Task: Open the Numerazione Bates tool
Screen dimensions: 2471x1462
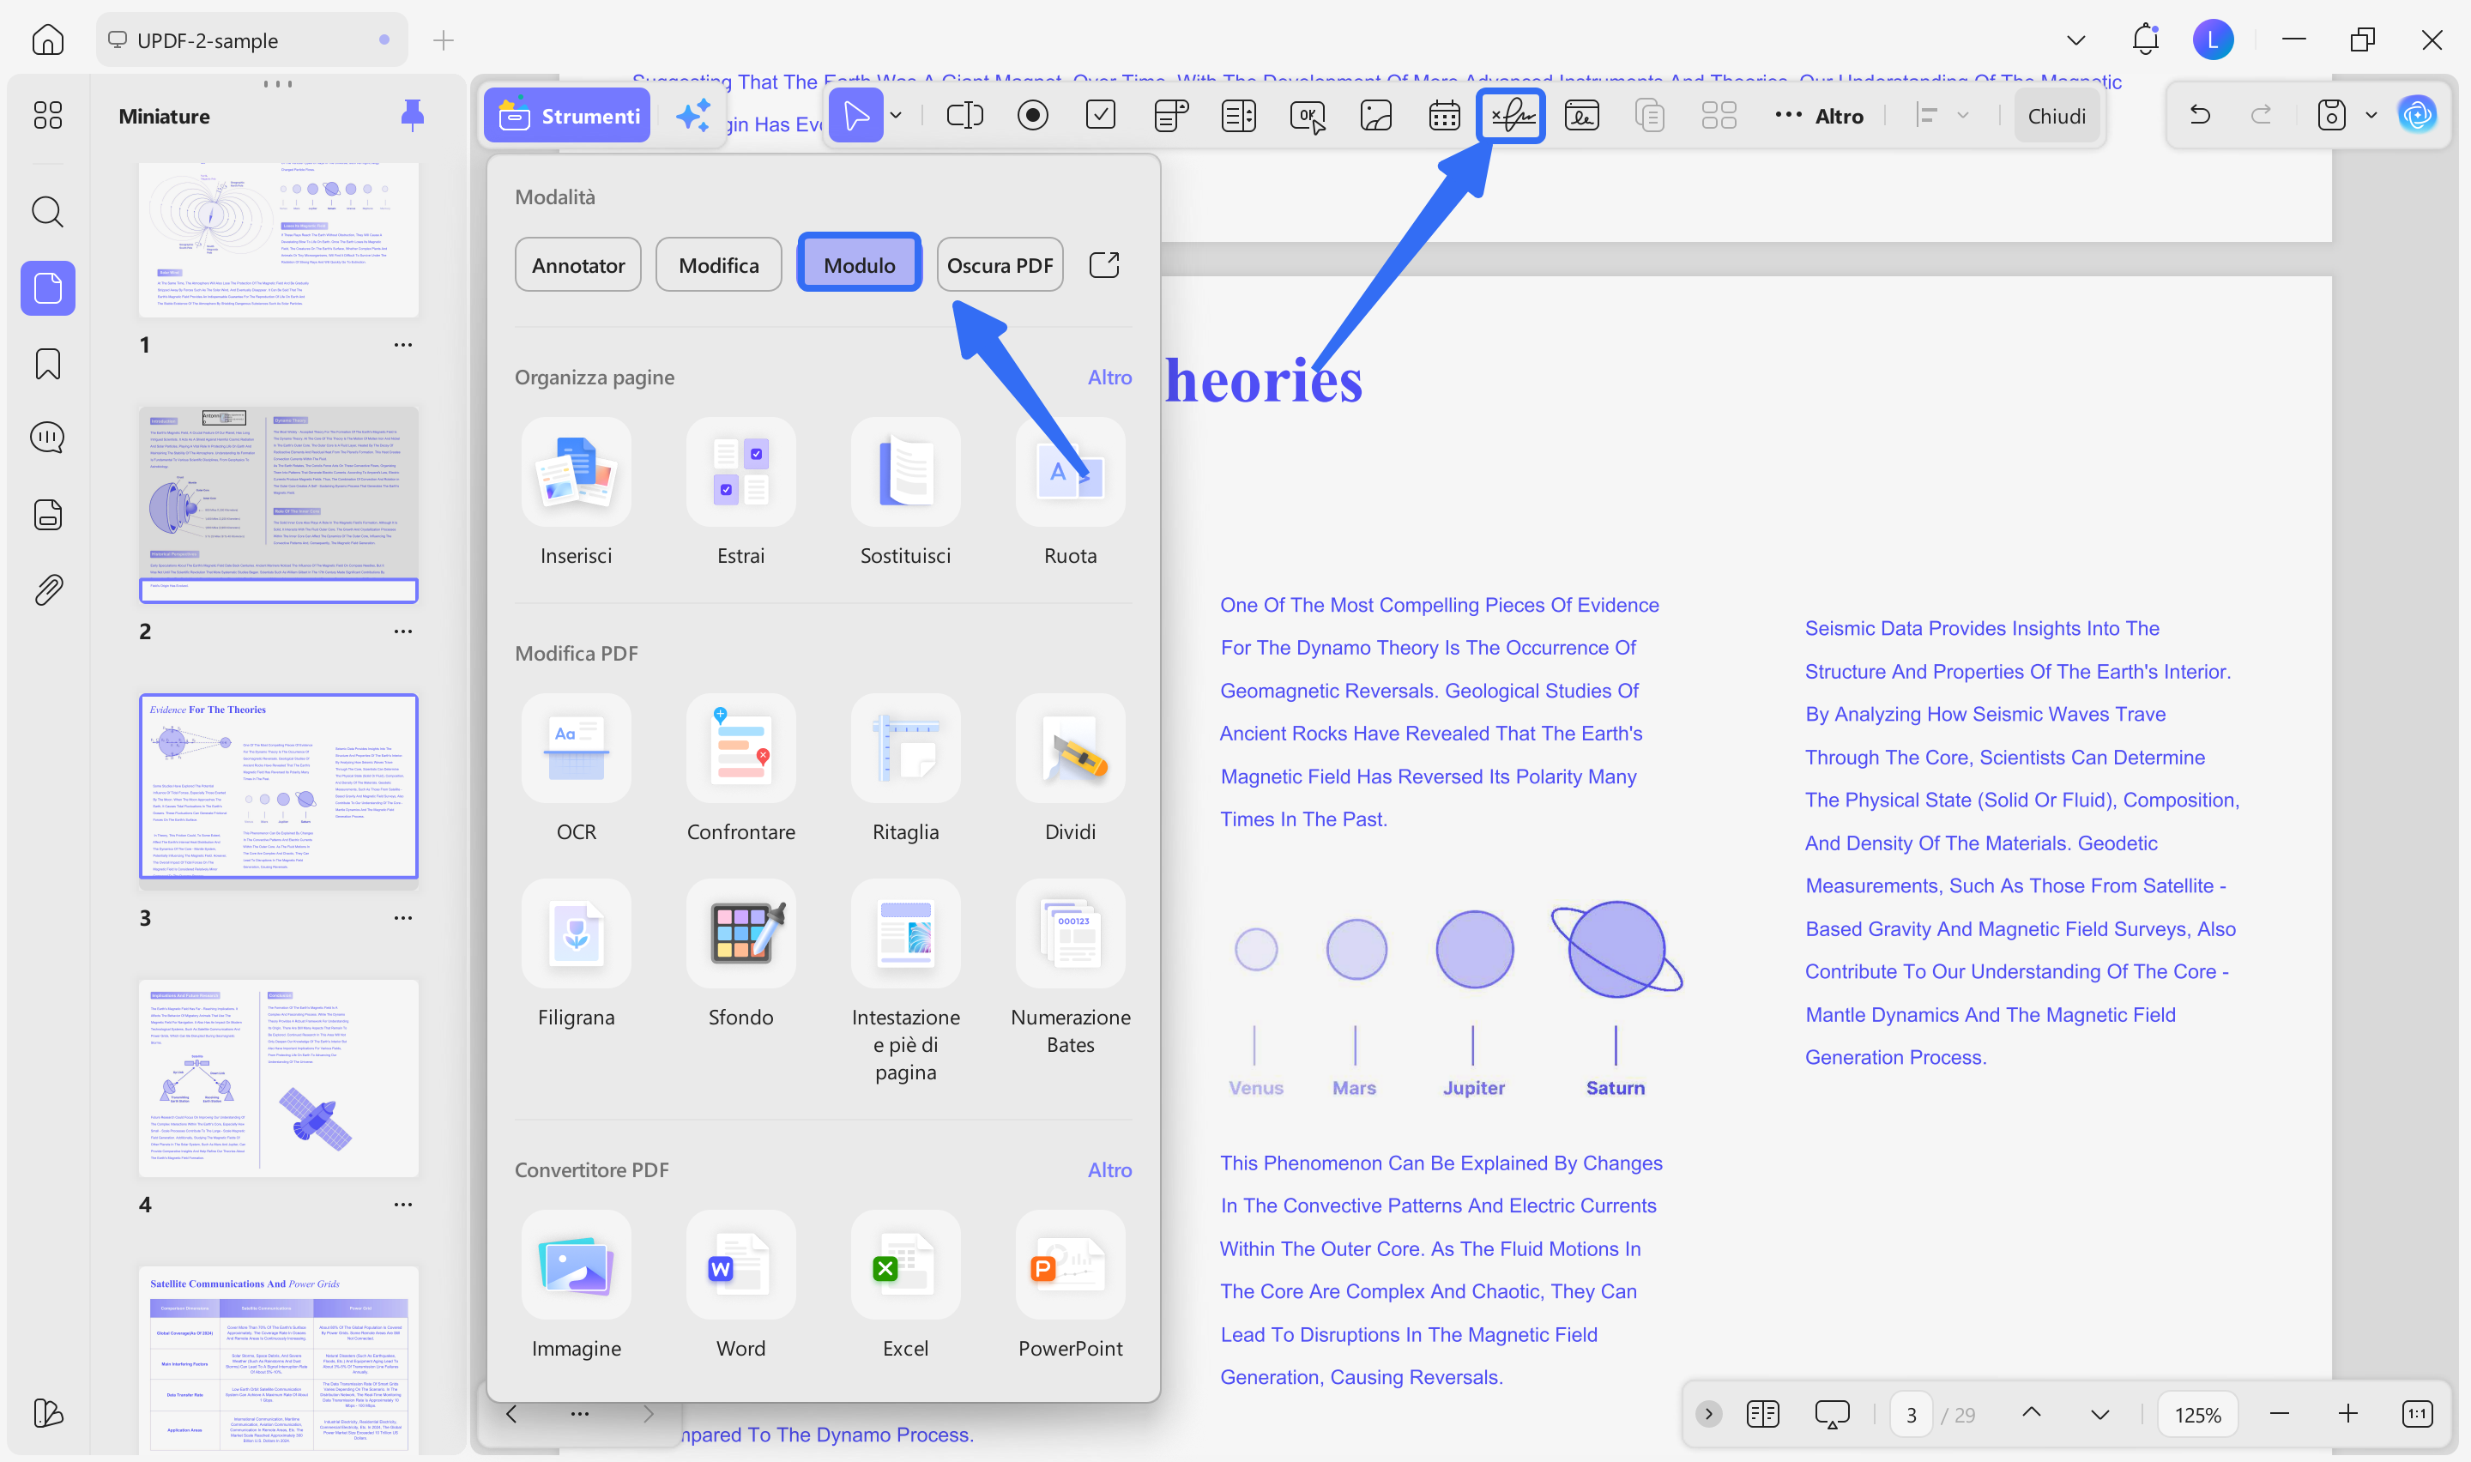Action: (1071, 968)
